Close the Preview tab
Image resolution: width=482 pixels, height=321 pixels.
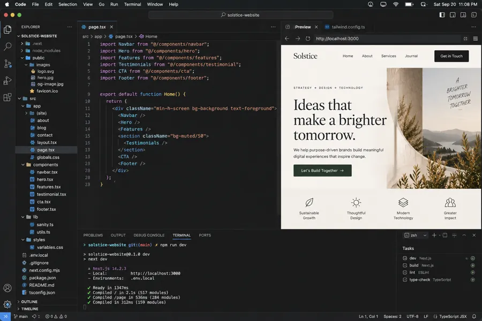coord(316,27)
